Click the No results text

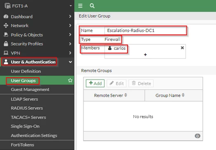(x=143, y=117)
